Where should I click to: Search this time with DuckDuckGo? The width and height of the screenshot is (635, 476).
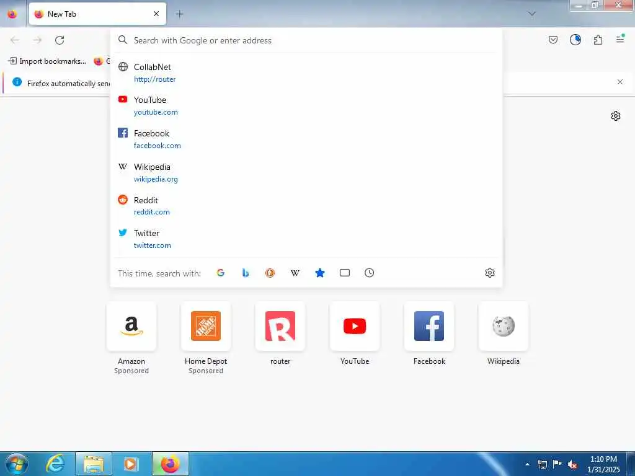pyautogui.click(x=270, y=273)
